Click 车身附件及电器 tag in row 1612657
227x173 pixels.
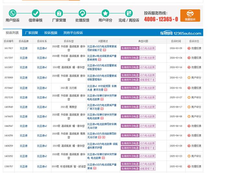pos(130,67)
